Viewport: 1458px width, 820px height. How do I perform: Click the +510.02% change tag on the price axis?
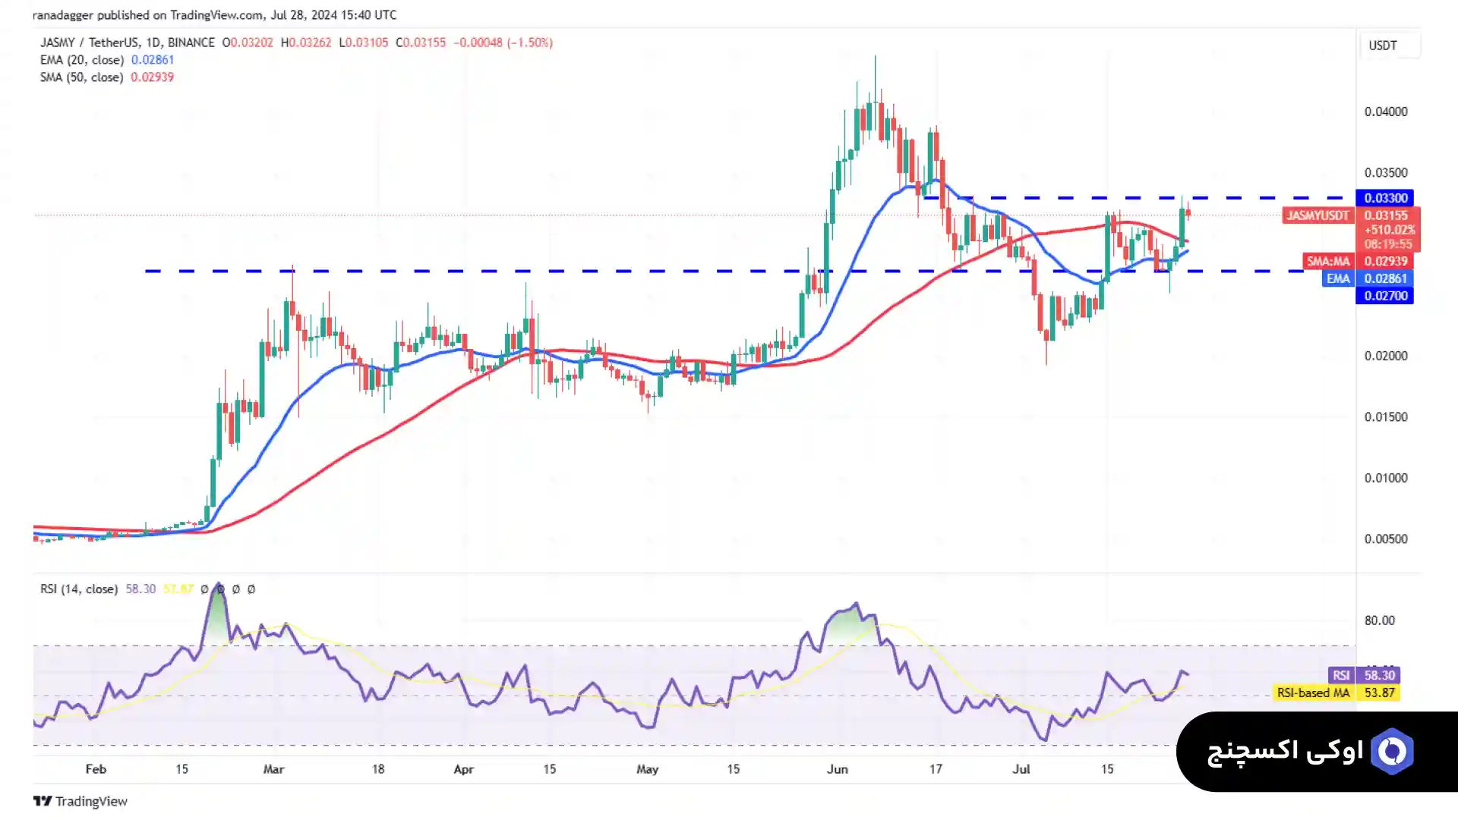pos(1389,230)
